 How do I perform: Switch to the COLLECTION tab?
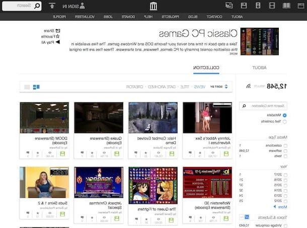[x=206, y=68]
